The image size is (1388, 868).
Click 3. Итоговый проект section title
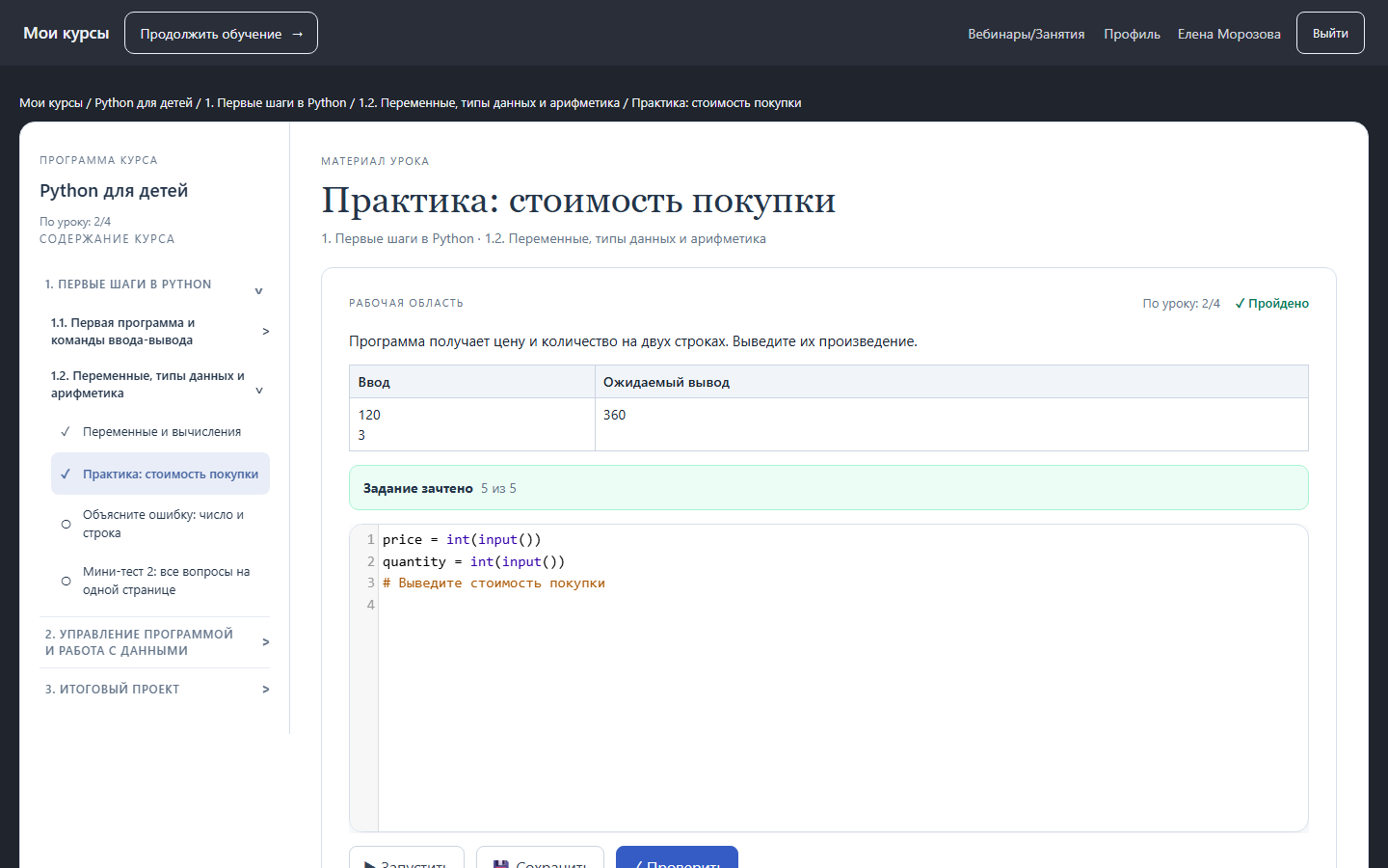112,689
